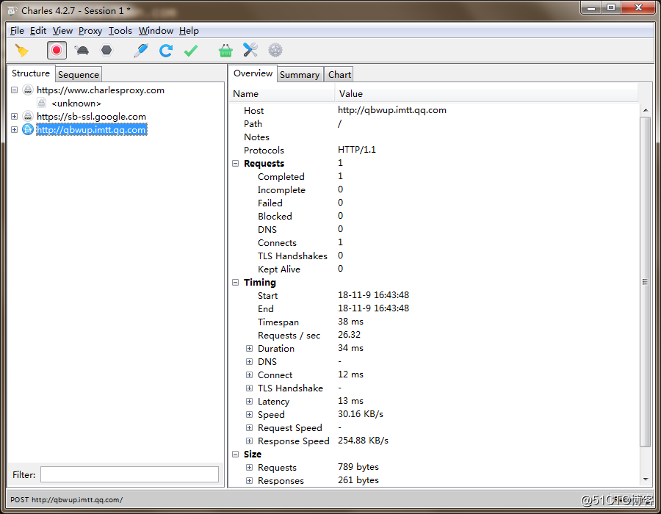
Task: Select the TLS Handshakes count row
Action: pos(434,256)
